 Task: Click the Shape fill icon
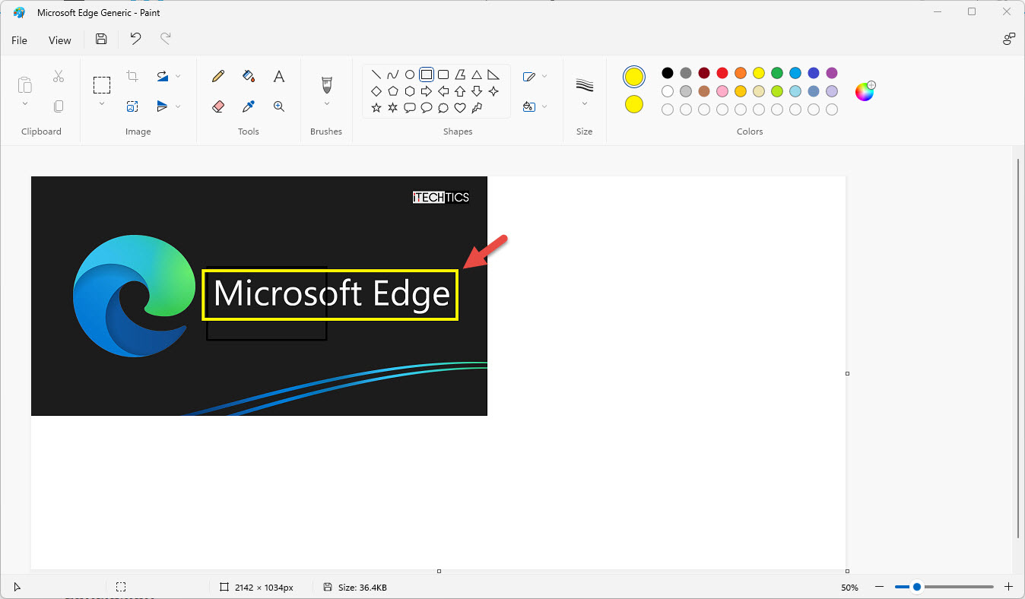pos(530,106)
